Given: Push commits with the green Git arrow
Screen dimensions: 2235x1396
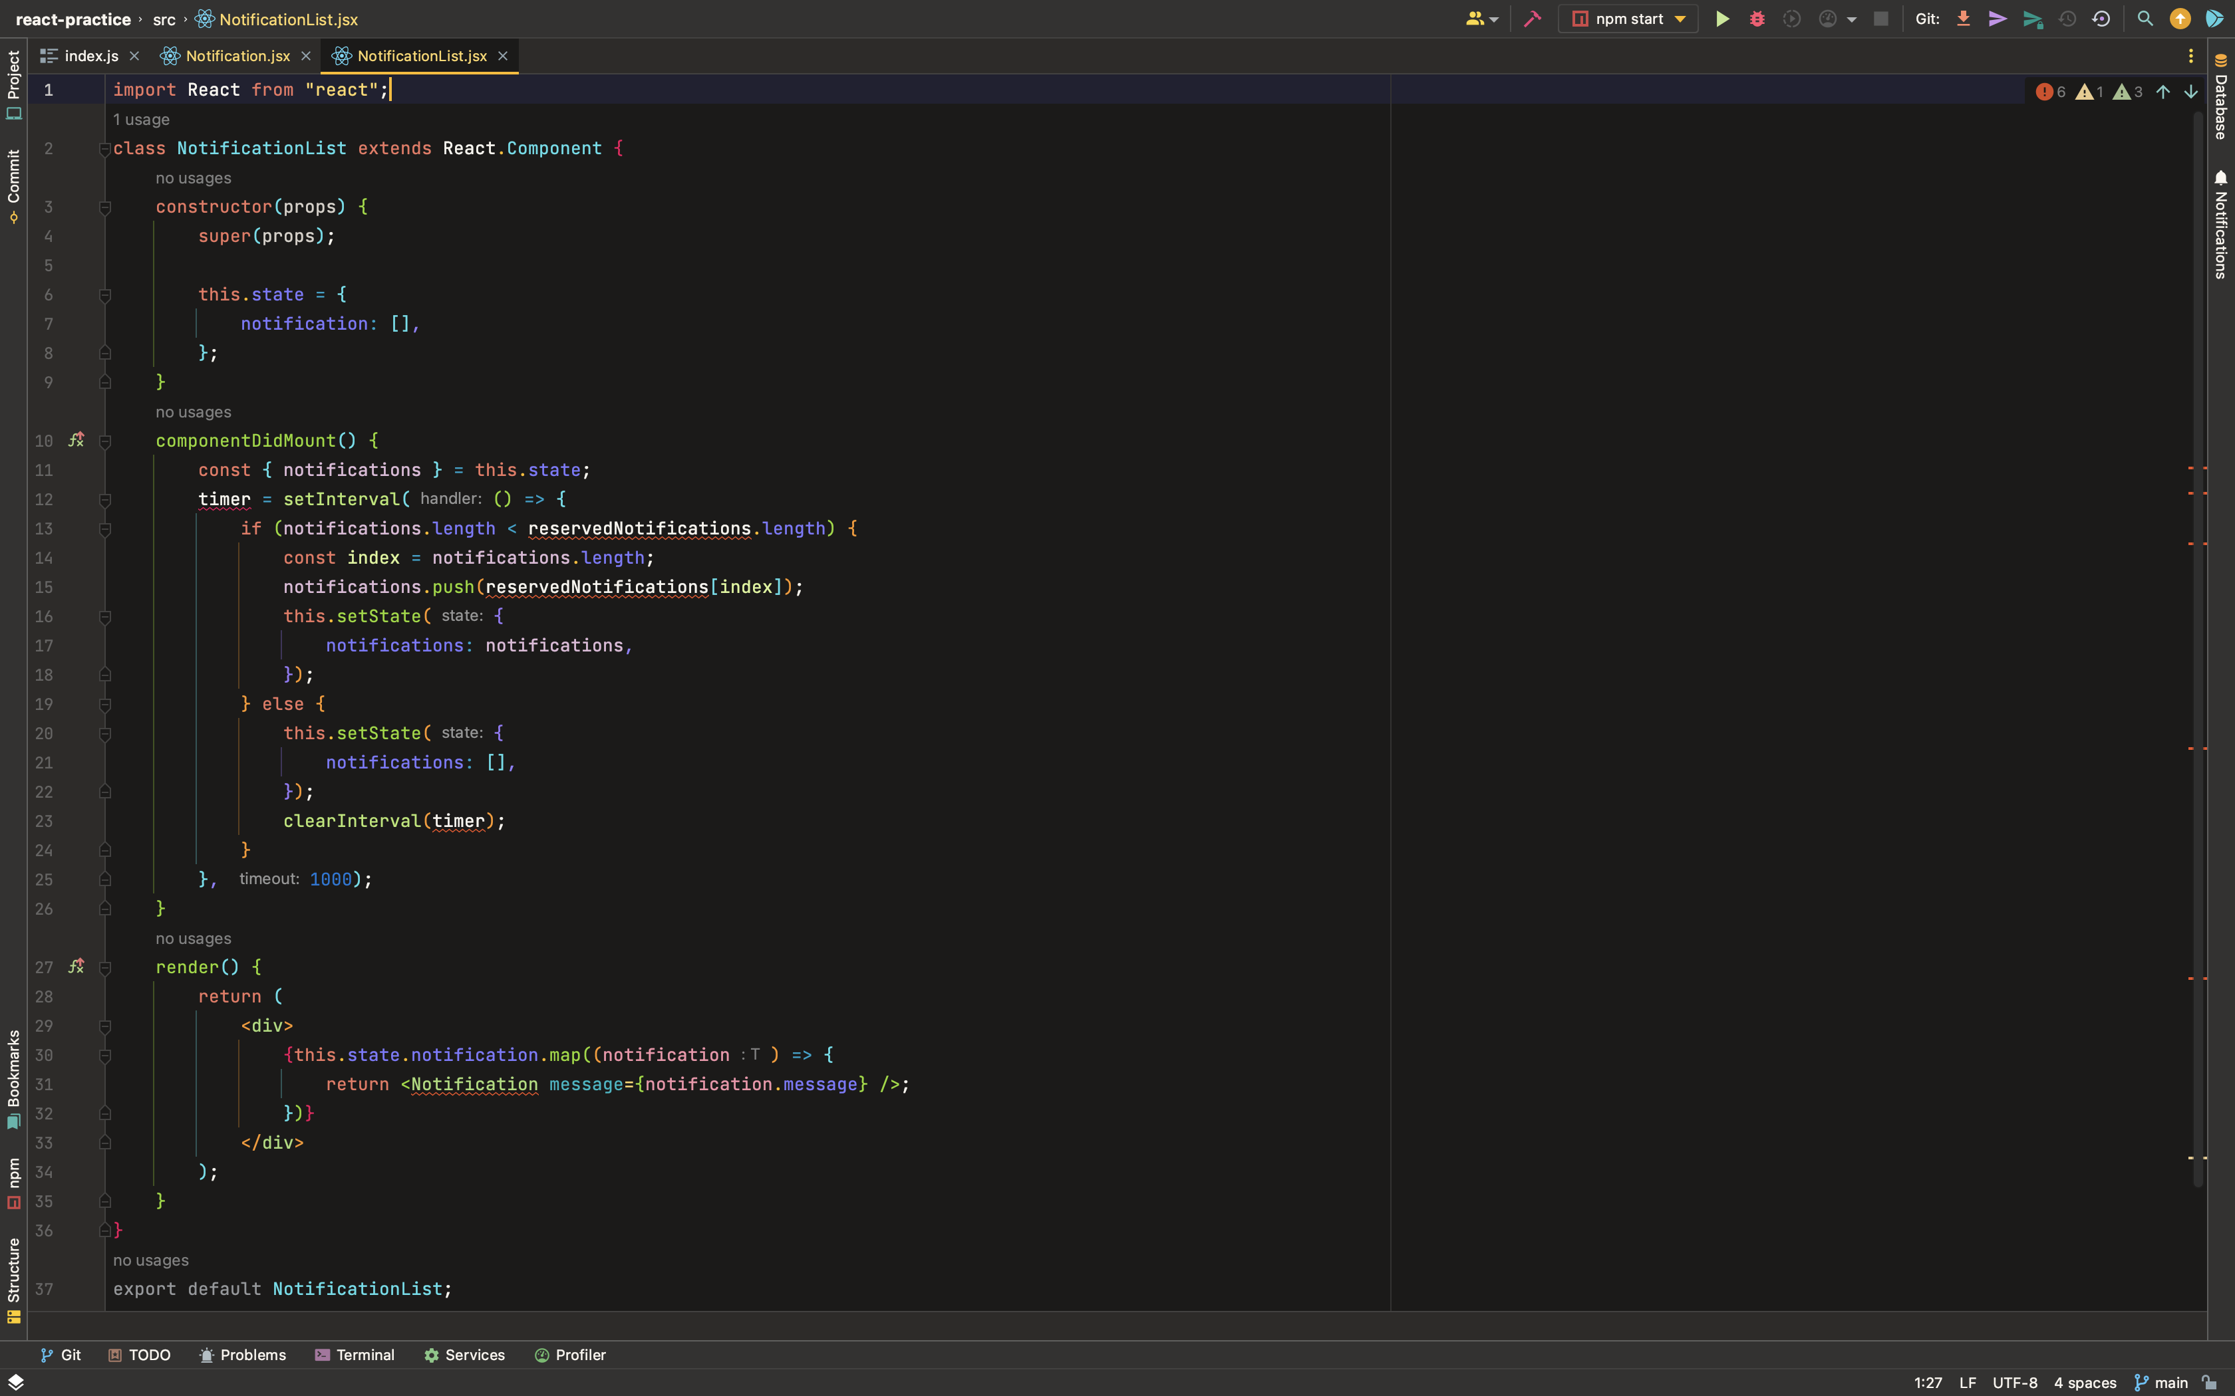Looking at the screenshot, I should (x=2033, y=19).
